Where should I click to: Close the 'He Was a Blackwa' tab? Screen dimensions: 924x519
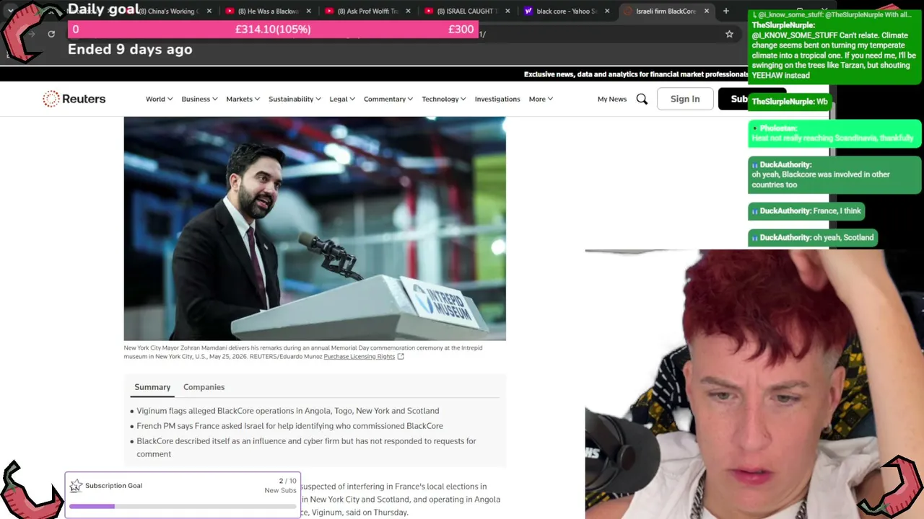click(x=308, y=11)
